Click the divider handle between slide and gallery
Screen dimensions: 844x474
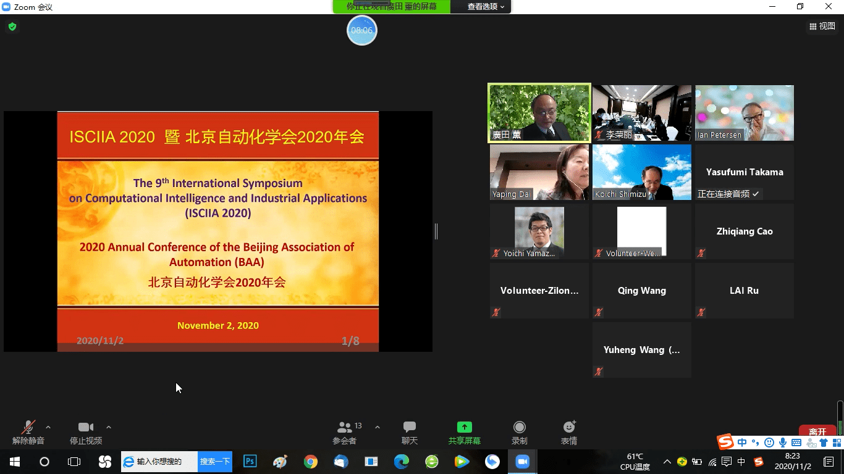pos(436,231)
